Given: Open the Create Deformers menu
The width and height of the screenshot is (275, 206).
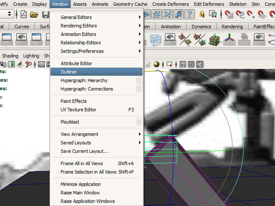Looking at the screenshot, I should [170, 4].
